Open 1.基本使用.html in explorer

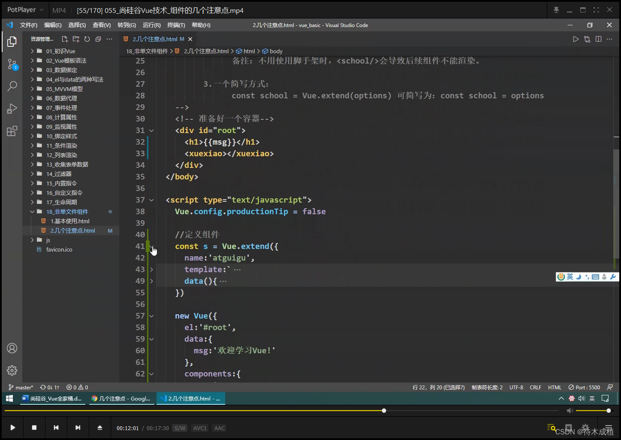(71, 221)
